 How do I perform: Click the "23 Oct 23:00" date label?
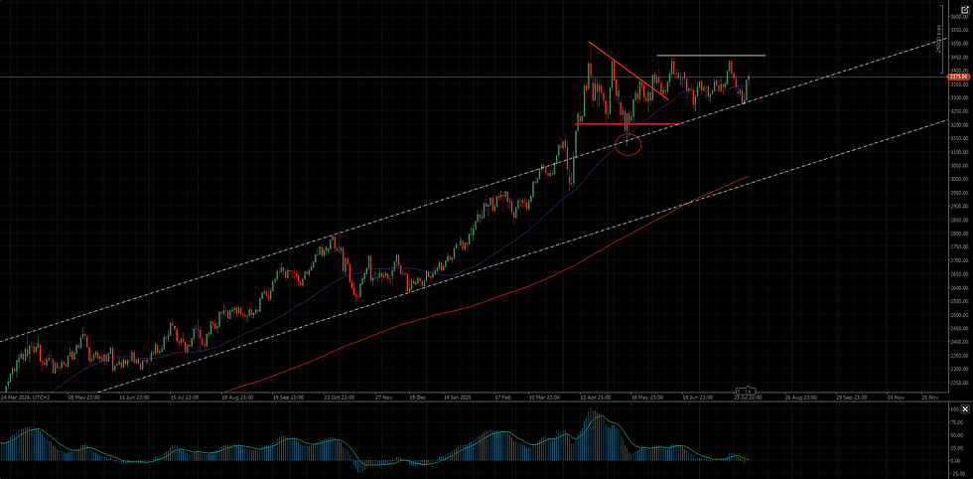tap(339, 396)
